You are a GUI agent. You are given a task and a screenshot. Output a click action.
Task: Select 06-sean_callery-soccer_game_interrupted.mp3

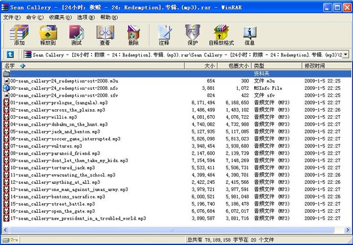(65, 139)
